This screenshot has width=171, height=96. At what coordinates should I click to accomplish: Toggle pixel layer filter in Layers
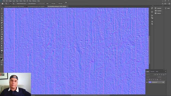pos(155,75)
